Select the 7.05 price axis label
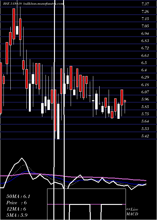 pyautogui.click(x=145, y=26)
